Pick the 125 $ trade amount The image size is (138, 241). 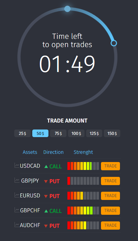pyautogui.click(x=94, y=133)
